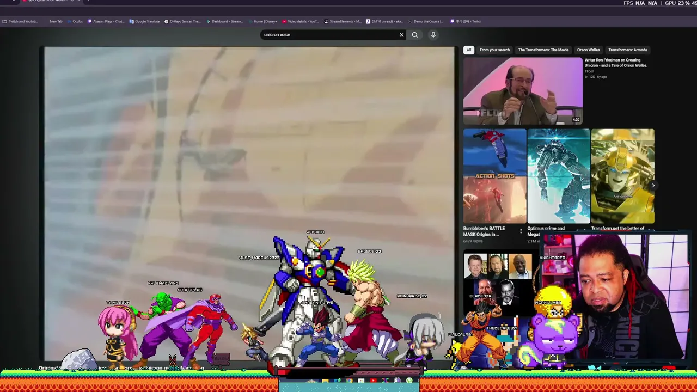Play the yellow Bumblebee face short thumbnail
This screenshot has width=697, height=392.
pyautogui.click(x=622, y=176)
